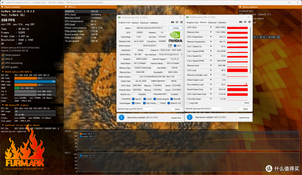
Task: Click the Sensors window vertical scrollbar
Action: coord(250,50)
